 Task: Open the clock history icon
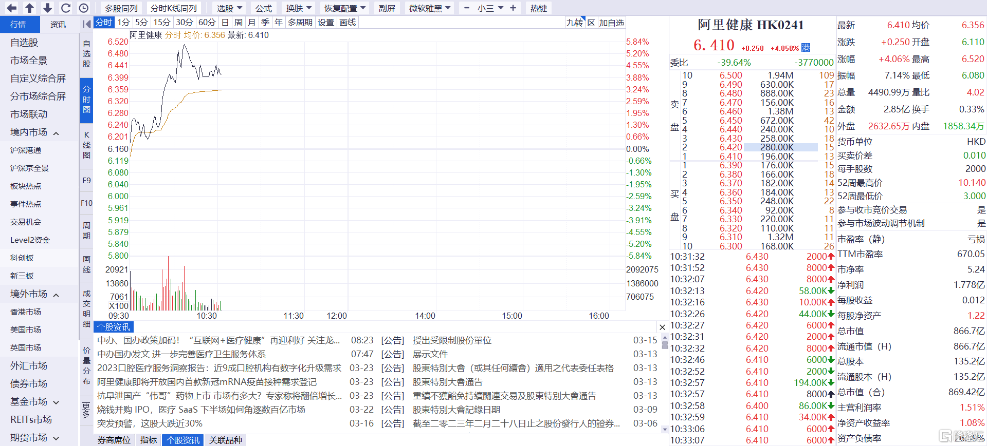[x=84, y=8]
